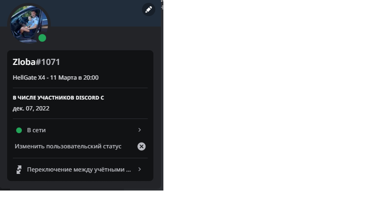Open profile editing via the pencil icon
This screenshot has width=389, height=218.
click(149, 9)
